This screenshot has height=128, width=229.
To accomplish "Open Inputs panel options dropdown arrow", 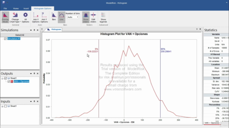I will pyautogui.click(x=31, y=101).
